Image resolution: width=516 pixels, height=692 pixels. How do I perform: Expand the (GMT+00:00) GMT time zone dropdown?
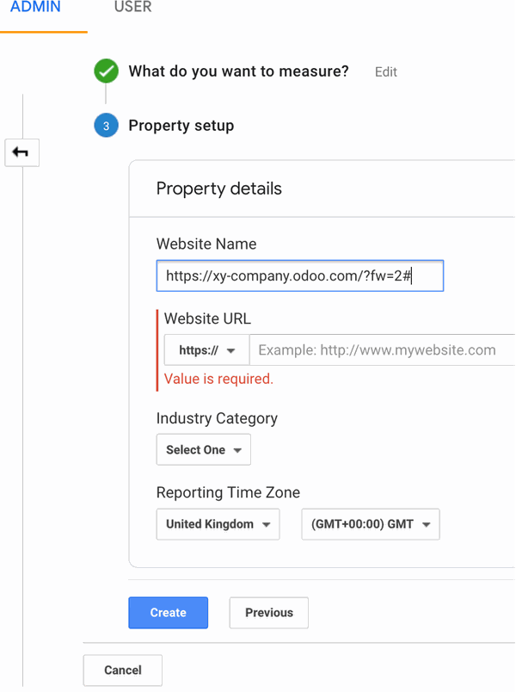pos(370,524)
